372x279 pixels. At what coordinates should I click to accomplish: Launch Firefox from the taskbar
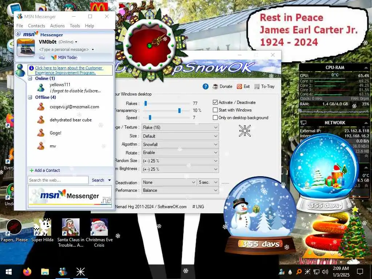(x=27, y=272)
